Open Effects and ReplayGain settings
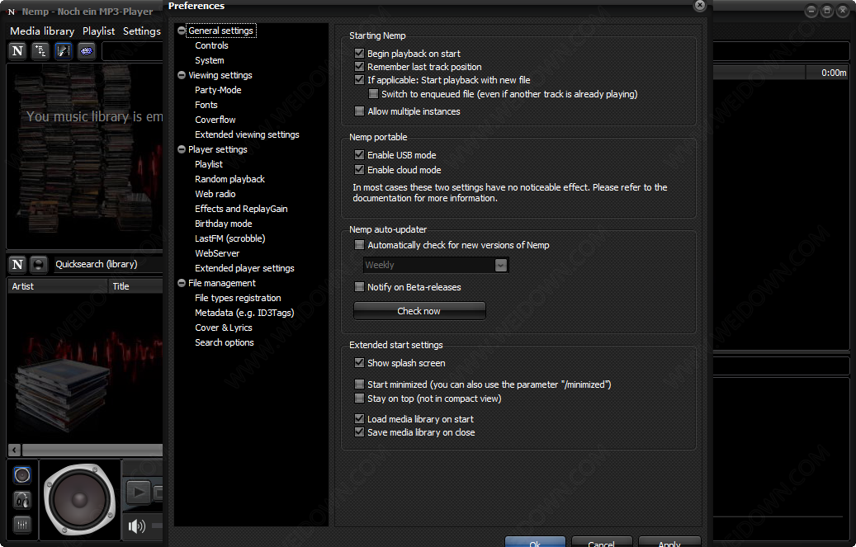 click(241, 209)
